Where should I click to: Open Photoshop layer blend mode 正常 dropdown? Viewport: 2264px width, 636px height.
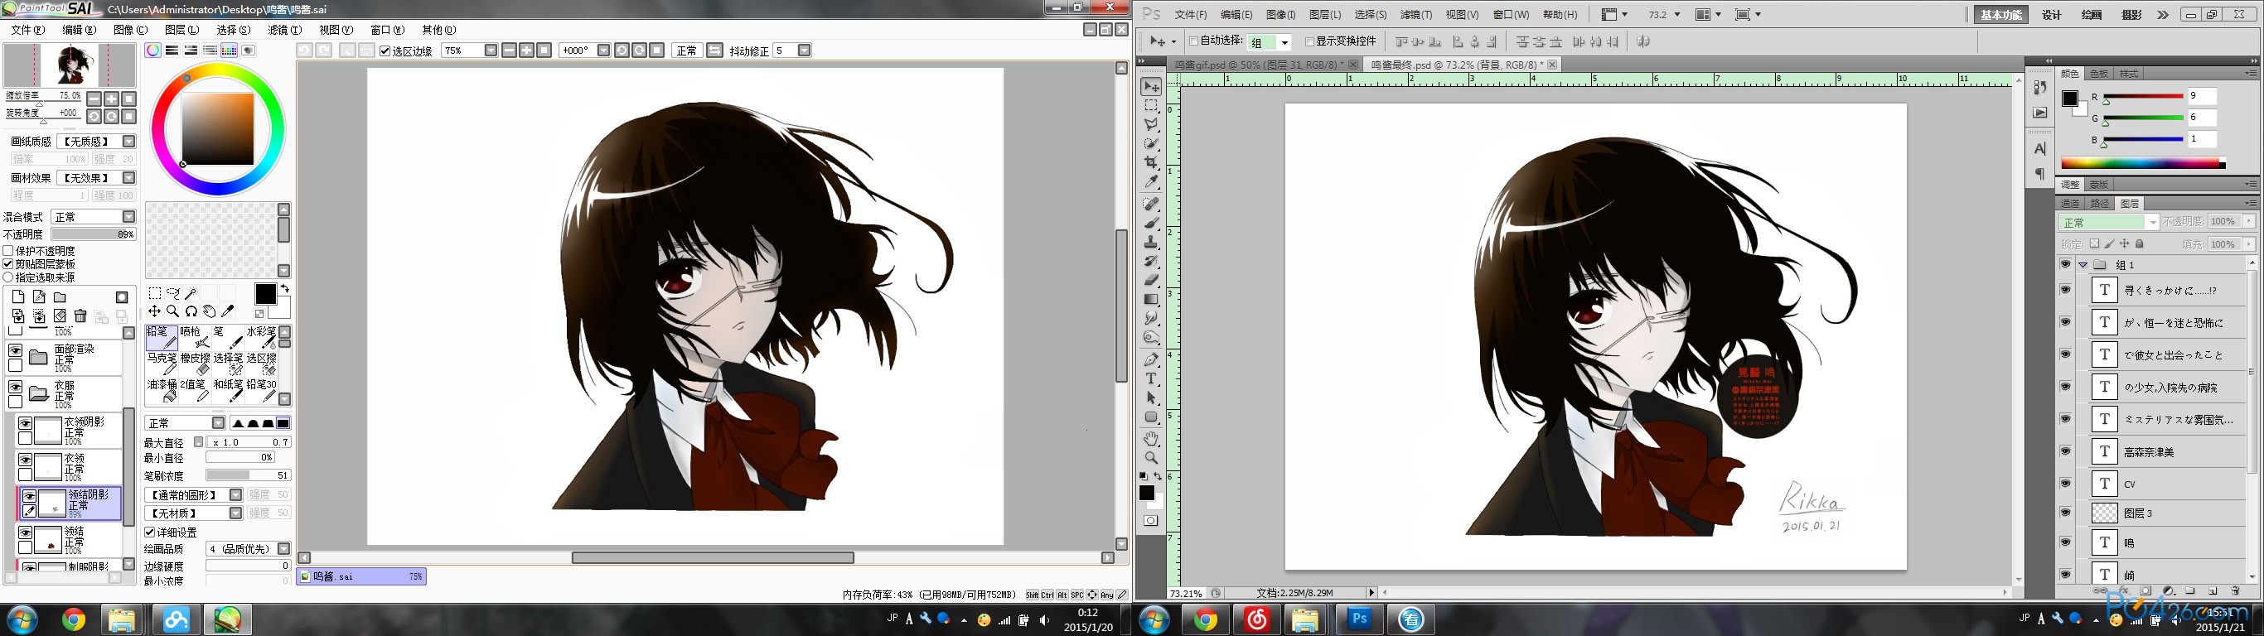coord(2108,222)
